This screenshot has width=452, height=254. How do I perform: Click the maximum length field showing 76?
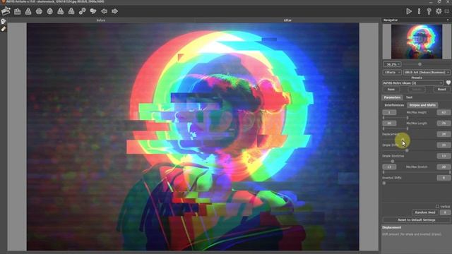pyautogui.click(x=444, y=123)
